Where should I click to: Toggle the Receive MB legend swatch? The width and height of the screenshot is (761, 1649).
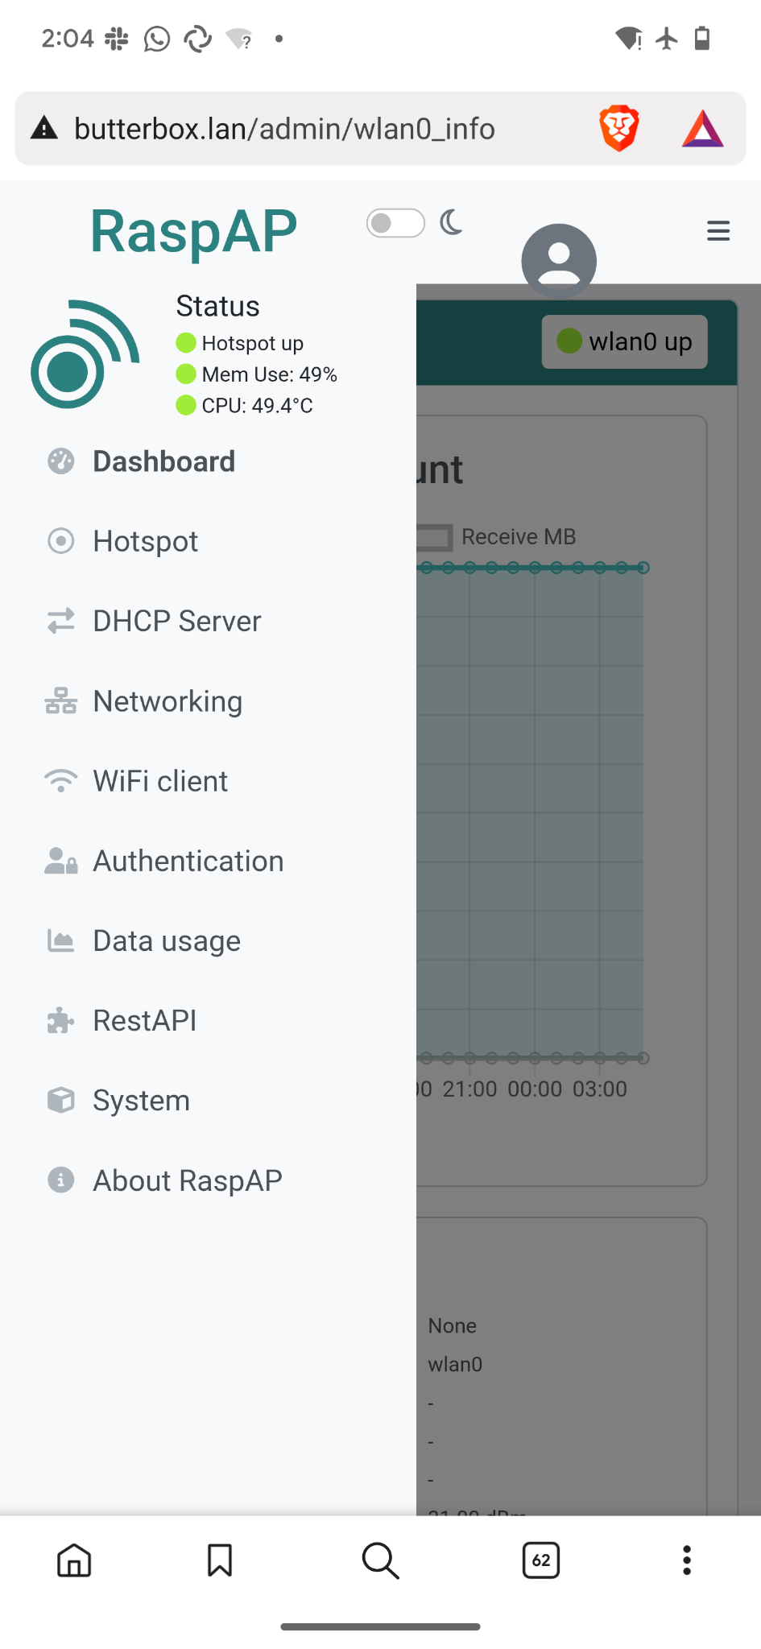(x=435, y=537)
